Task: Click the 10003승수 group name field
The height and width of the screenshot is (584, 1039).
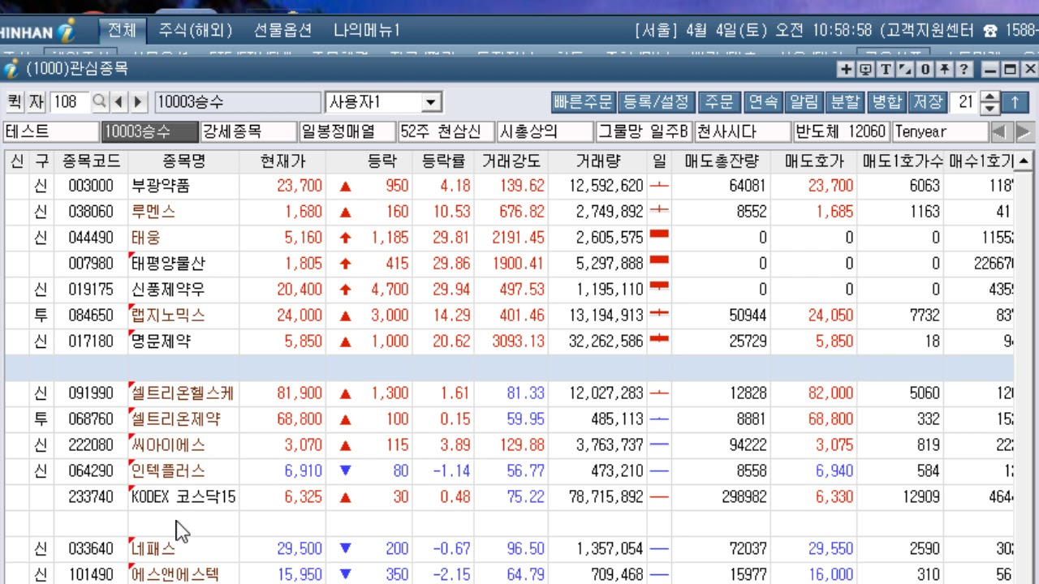Action: coord(237,102)
